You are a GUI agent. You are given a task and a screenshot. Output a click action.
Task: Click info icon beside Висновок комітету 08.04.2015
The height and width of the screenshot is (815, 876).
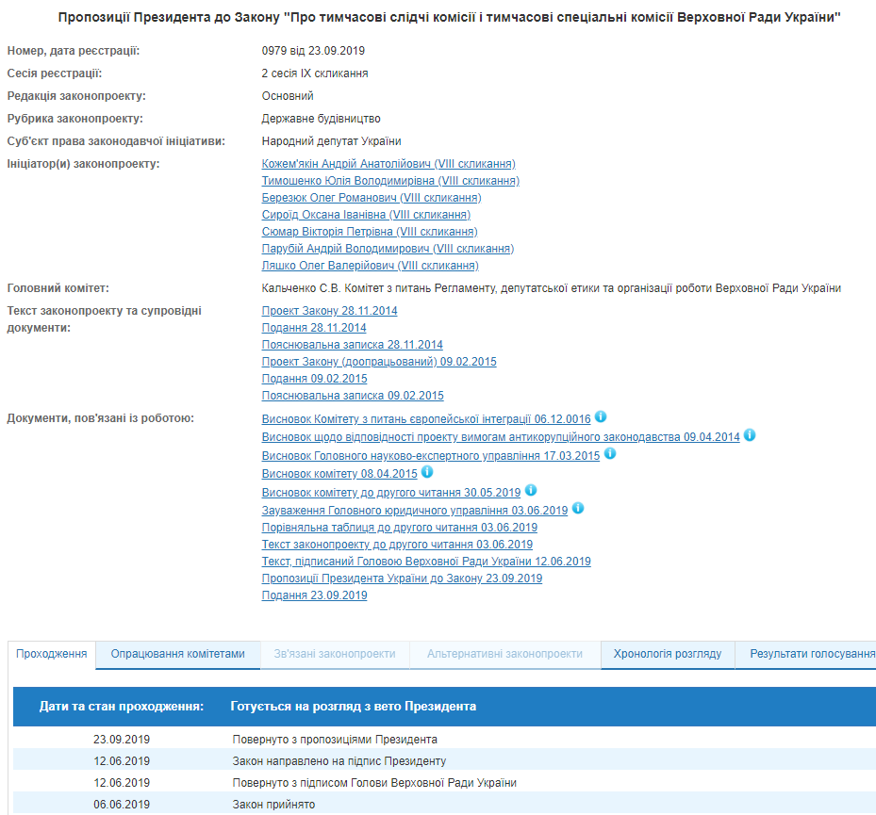click(427, 471)
